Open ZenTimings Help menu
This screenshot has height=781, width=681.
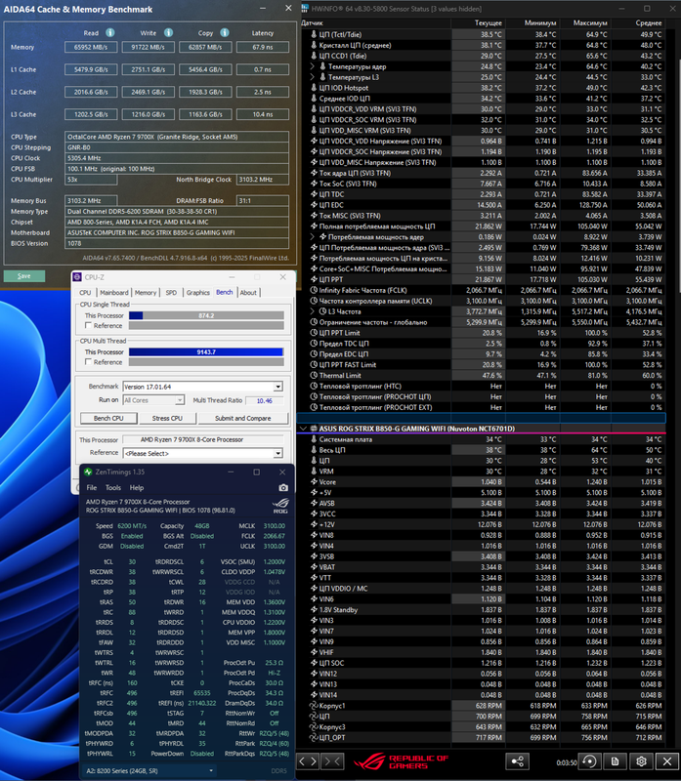pos(137,487)
